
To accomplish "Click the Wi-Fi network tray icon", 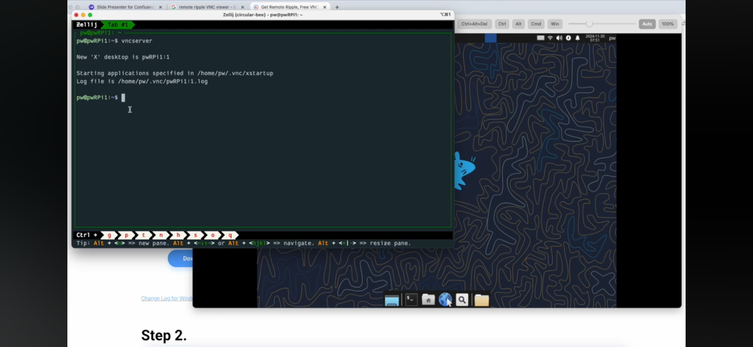I will (550, 38).
